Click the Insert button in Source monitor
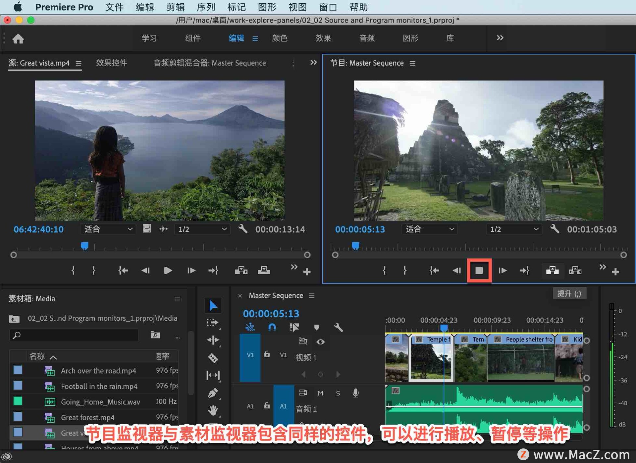 [241, 271]
